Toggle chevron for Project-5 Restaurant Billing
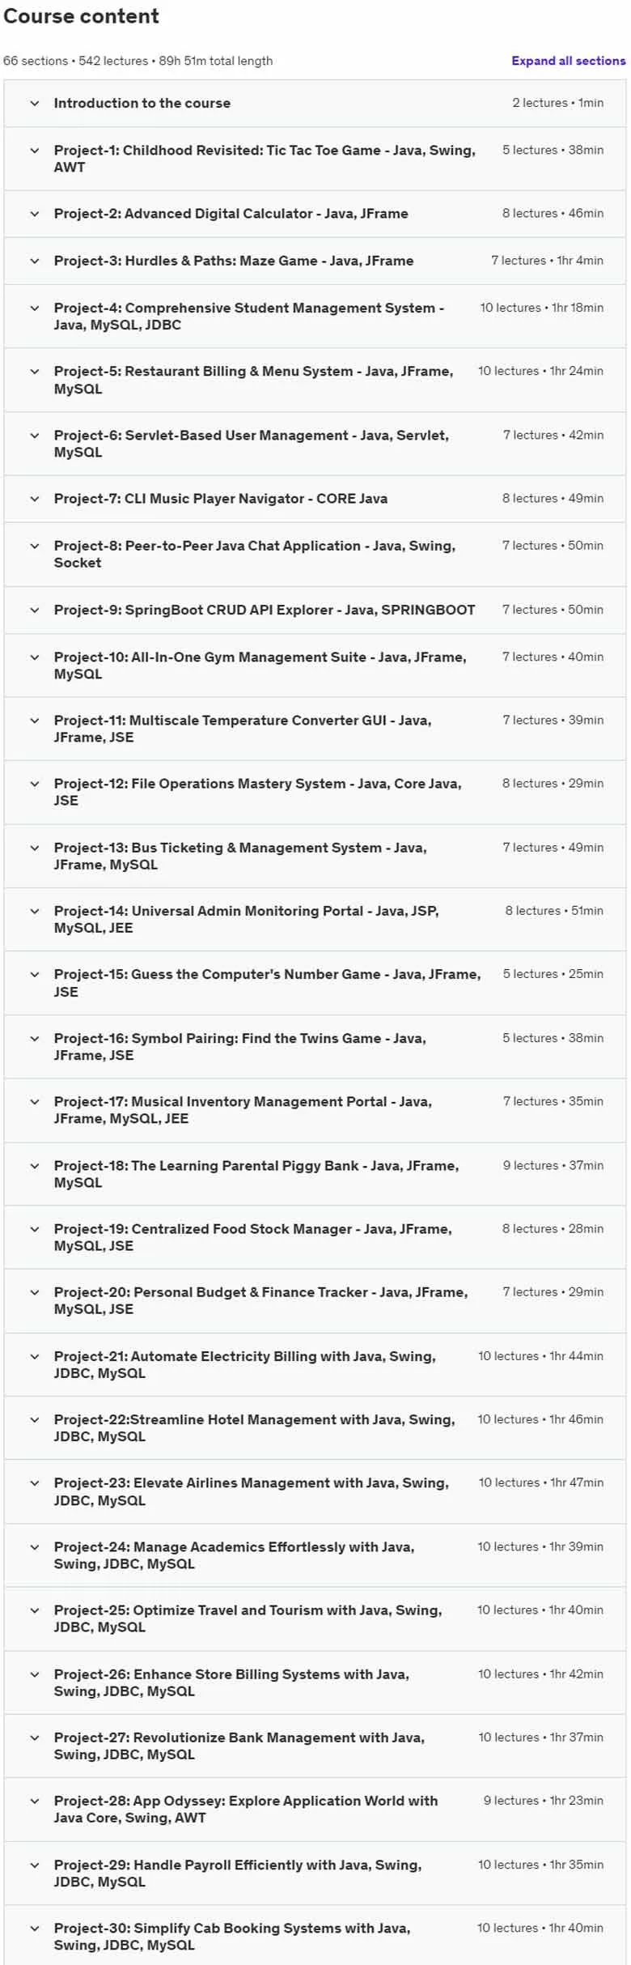631x1965 pixels. (35, 372)
